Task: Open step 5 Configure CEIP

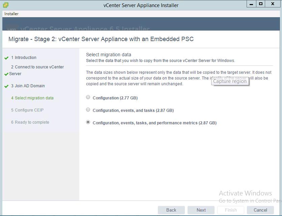Action: (27, 110)
